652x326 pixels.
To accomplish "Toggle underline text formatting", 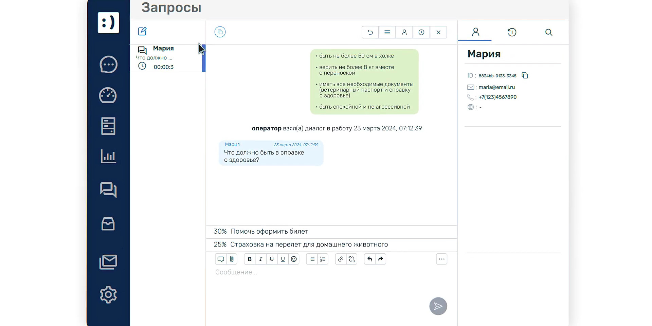I will pos(283,259).
